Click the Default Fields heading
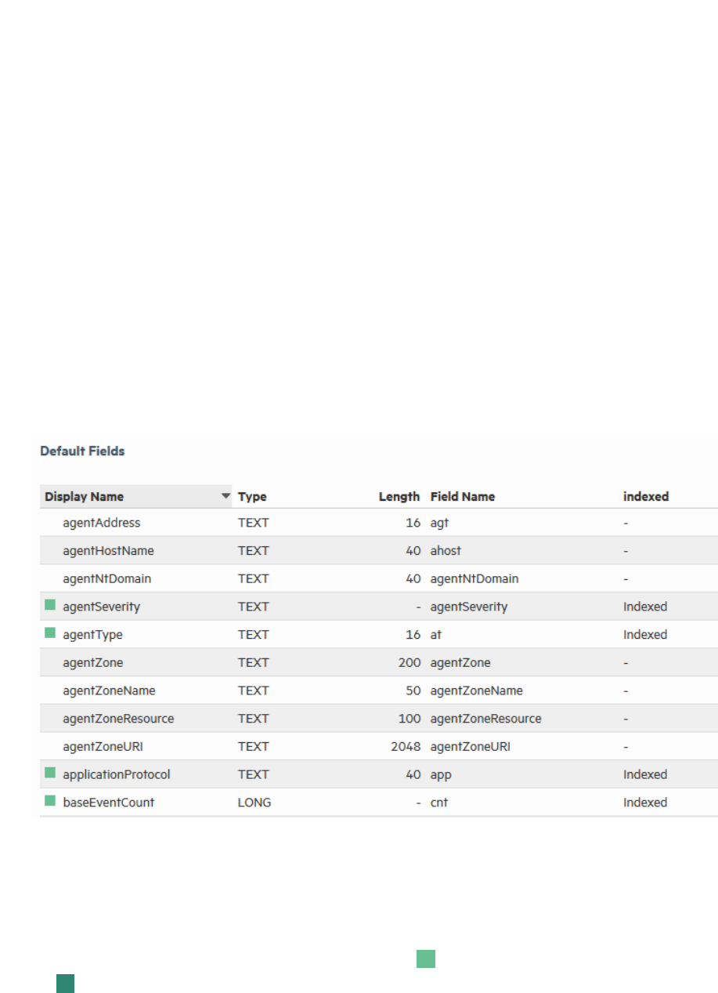Screen dimensions: 718x993 coord(82,451)
